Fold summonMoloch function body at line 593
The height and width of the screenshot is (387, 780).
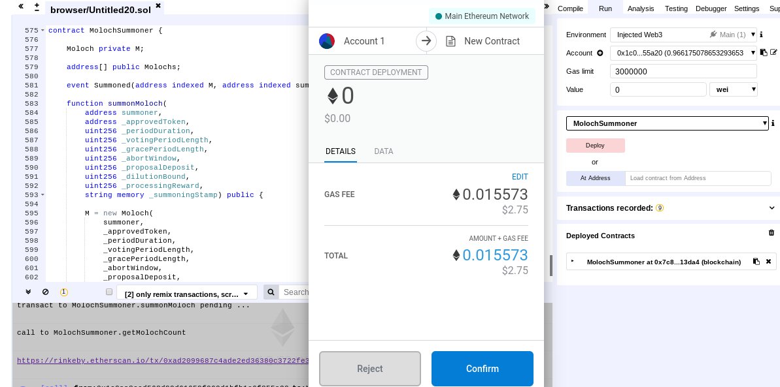(42, 194)
